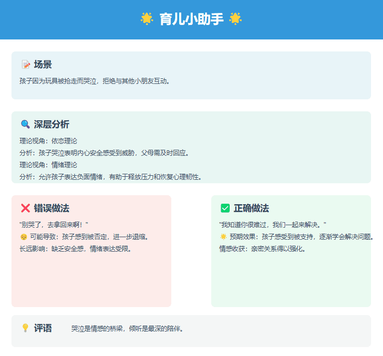Click the analysis line about 释放压力和恢复心理韧性
The image size is (383, 356).
pos(111,177)
